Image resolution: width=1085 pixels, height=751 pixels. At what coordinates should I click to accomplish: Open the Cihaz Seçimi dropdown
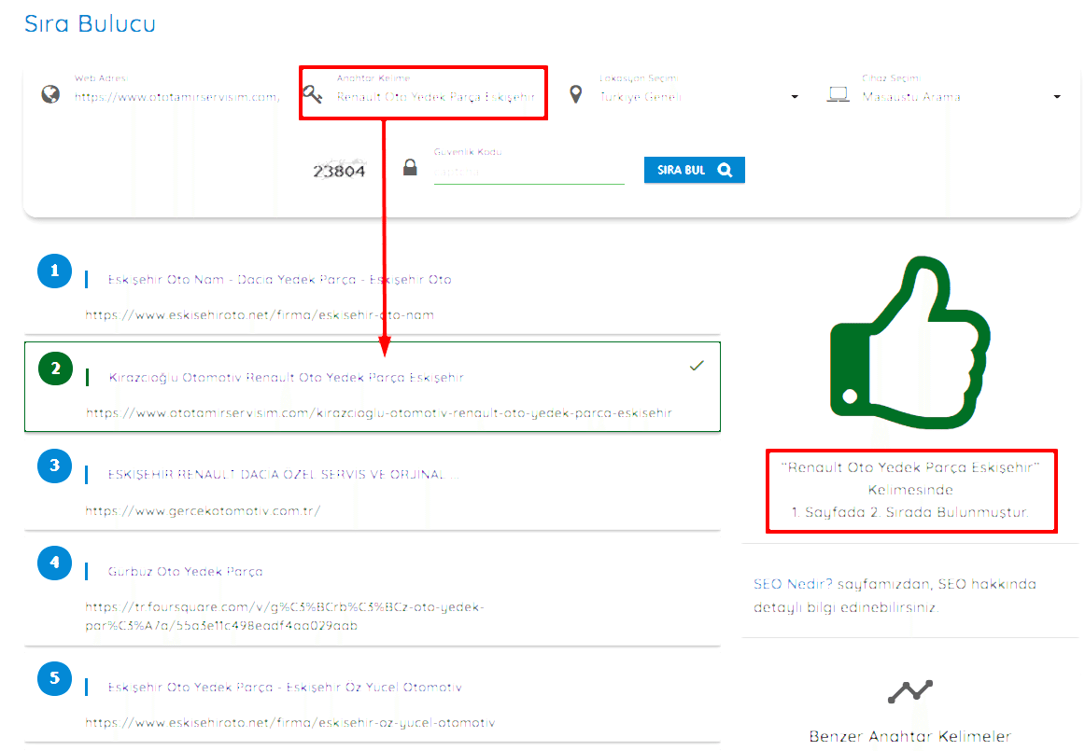(962, 97)
